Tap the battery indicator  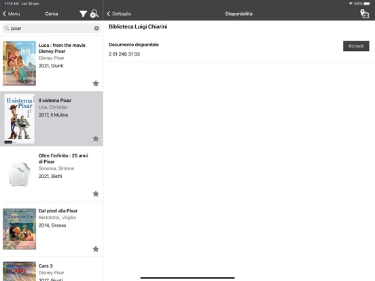367,3
